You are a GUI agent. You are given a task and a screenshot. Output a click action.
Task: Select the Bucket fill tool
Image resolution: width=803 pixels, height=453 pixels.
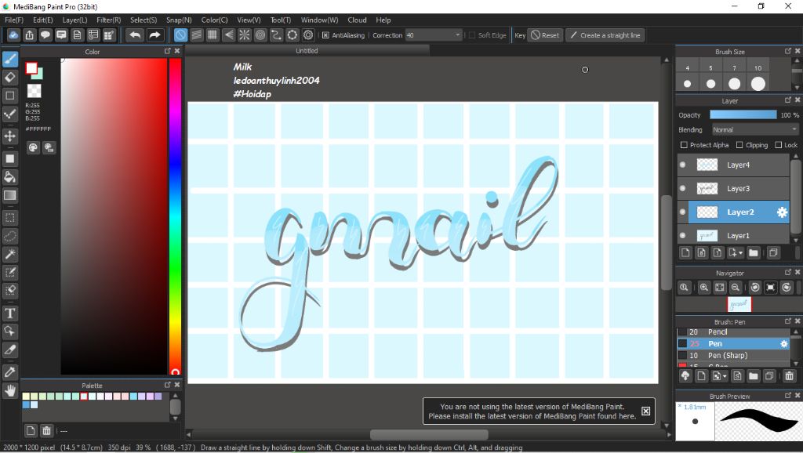coord(9,177)
